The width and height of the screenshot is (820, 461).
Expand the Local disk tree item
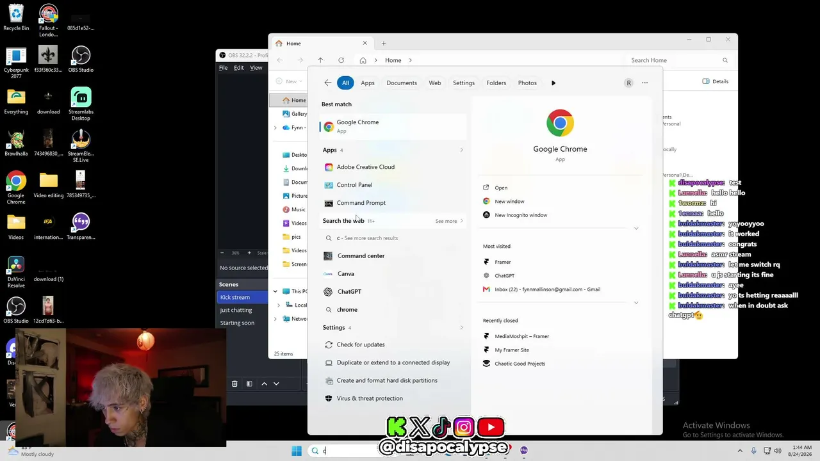pos(278,305)
